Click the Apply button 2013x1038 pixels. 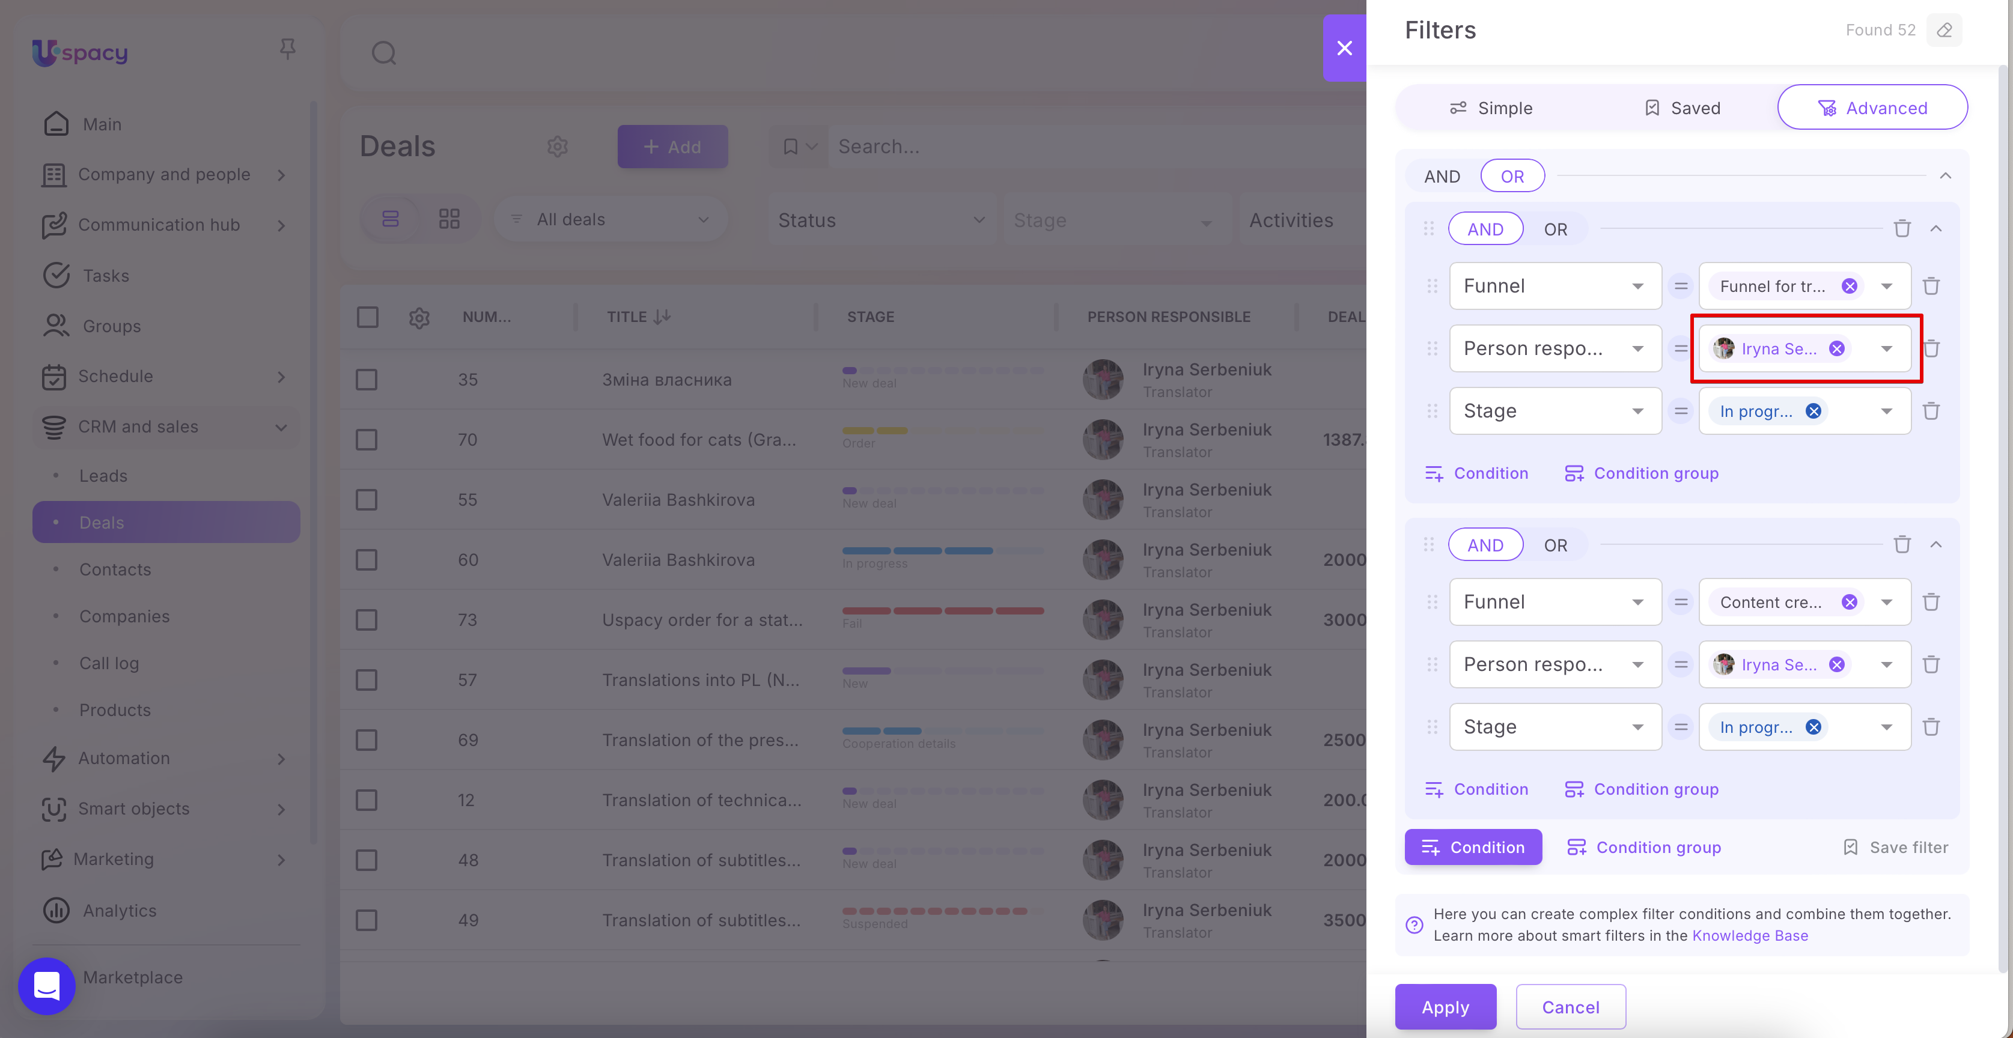(1445, 1007)
